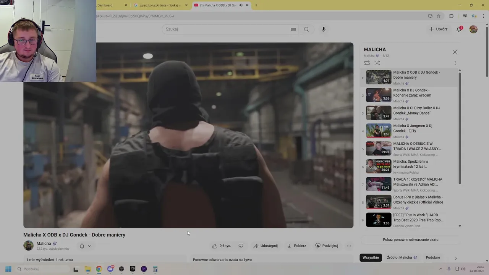Open Discord from taskbar

(110, 269)
